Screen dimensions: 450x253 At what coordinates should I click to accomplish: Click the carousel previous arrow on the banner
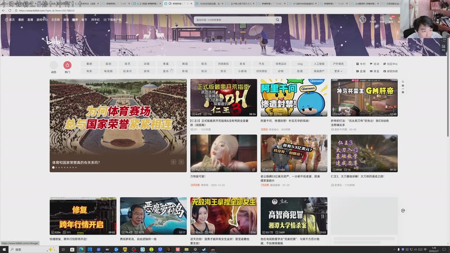(x=173, y=162)
